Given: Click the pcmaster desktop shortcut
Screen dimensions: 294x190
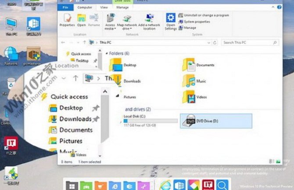Looking at the screenshot, I should coord(33,56).
